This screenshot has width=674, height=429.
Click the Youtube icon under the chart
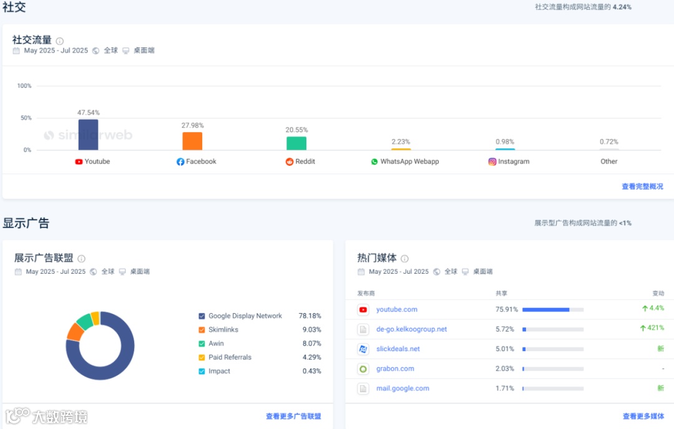[x=79, y=162]
